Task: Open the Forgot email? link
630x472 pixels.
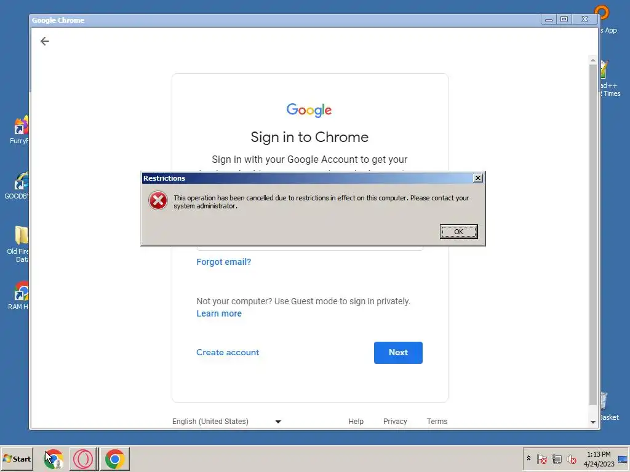Action: tap(223, 262)
